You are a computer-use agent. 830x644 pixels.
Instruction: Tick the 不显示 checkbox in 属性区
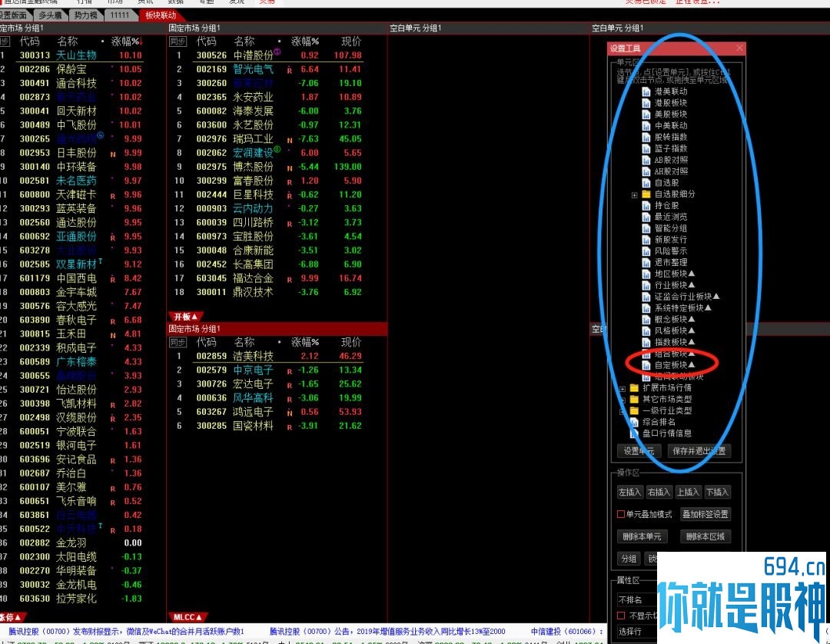pyautogui.click(x=621, y=616)
